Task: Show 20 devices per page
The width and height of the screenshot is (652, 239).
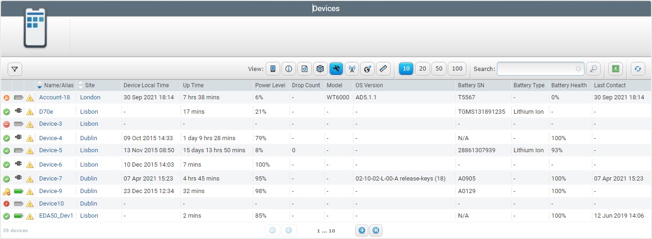Action: click(422, 69)
